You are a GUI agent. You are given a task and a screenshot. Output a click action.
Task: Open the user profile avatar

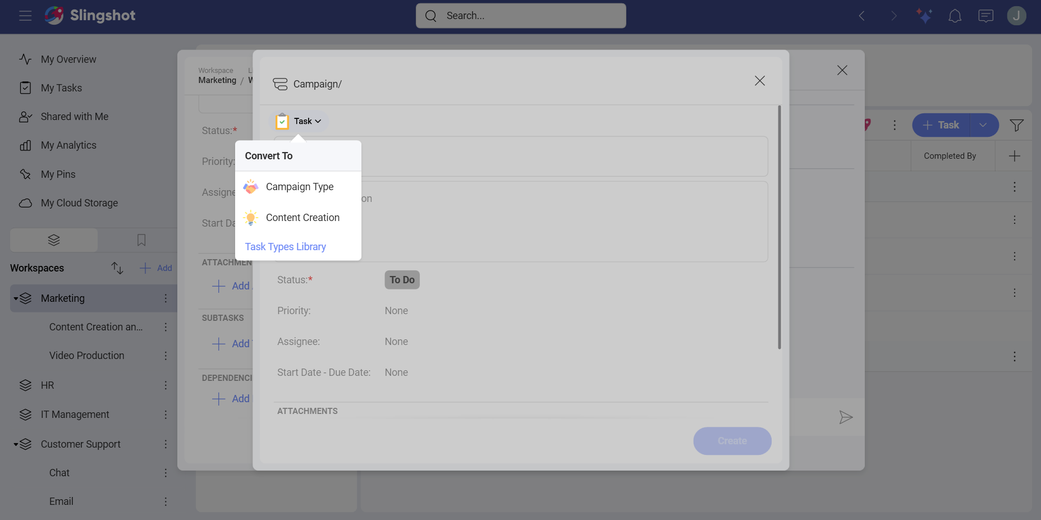point(1016,16)
